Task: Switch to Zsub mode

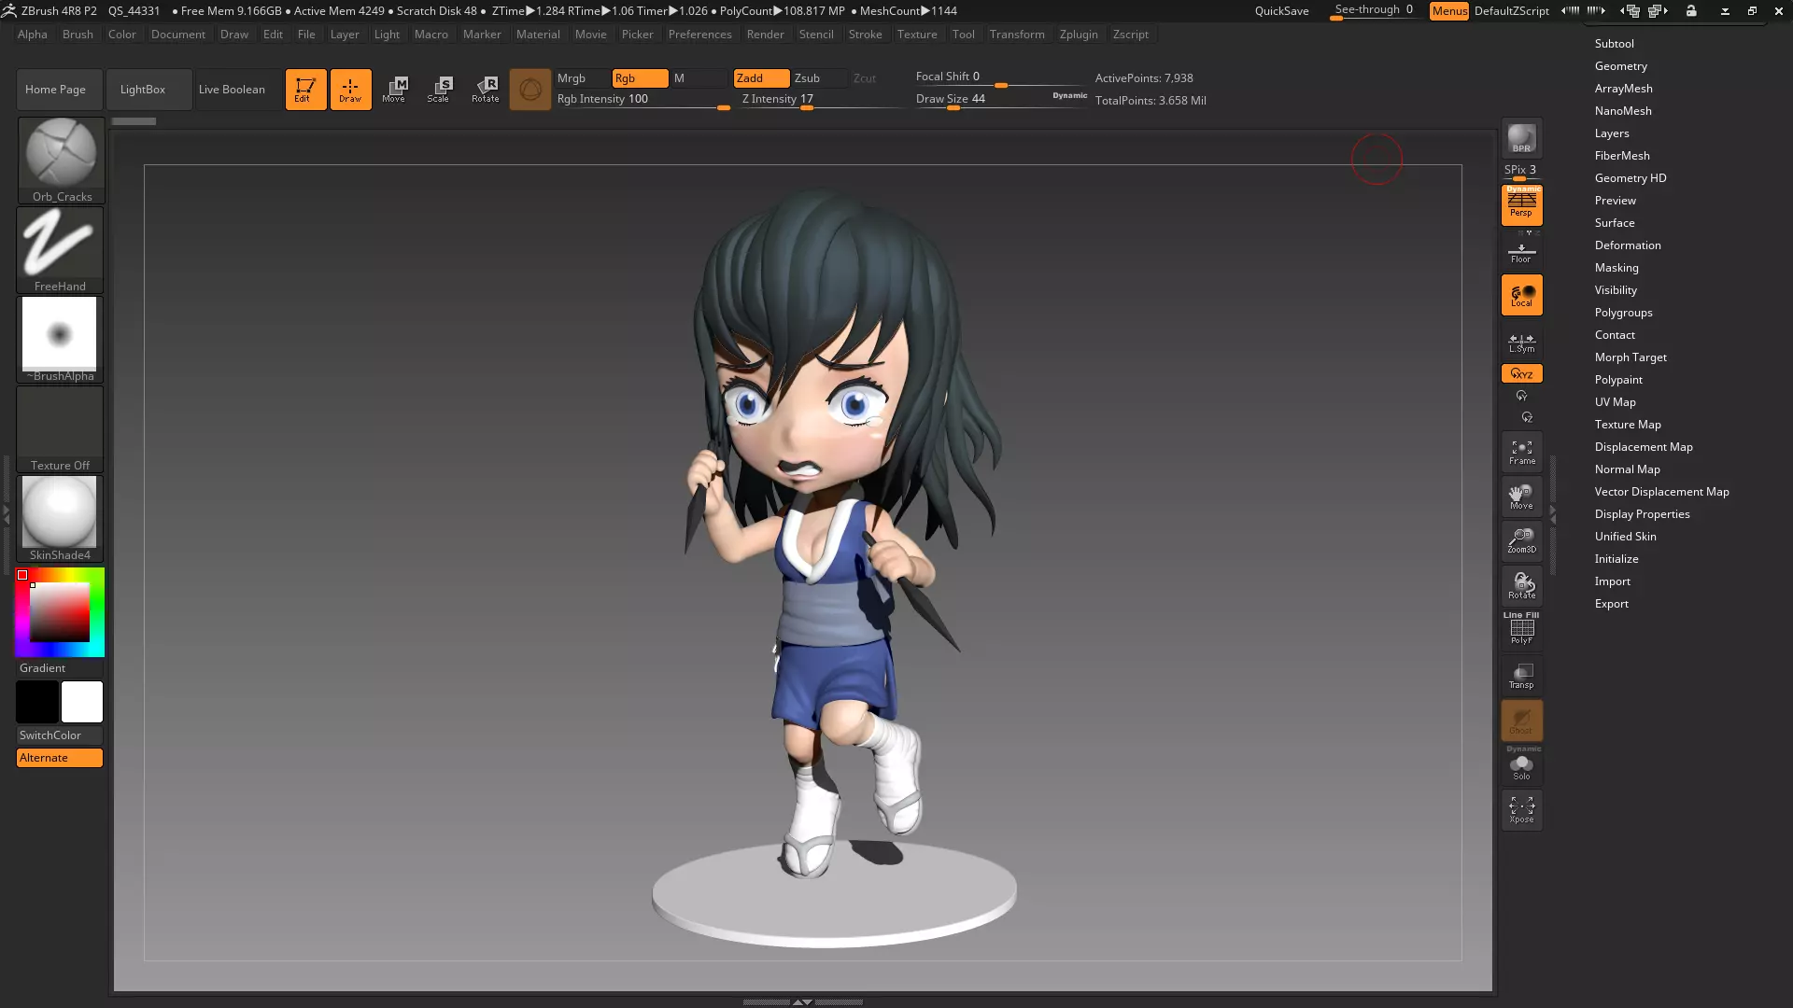Action: click(819, 78)
